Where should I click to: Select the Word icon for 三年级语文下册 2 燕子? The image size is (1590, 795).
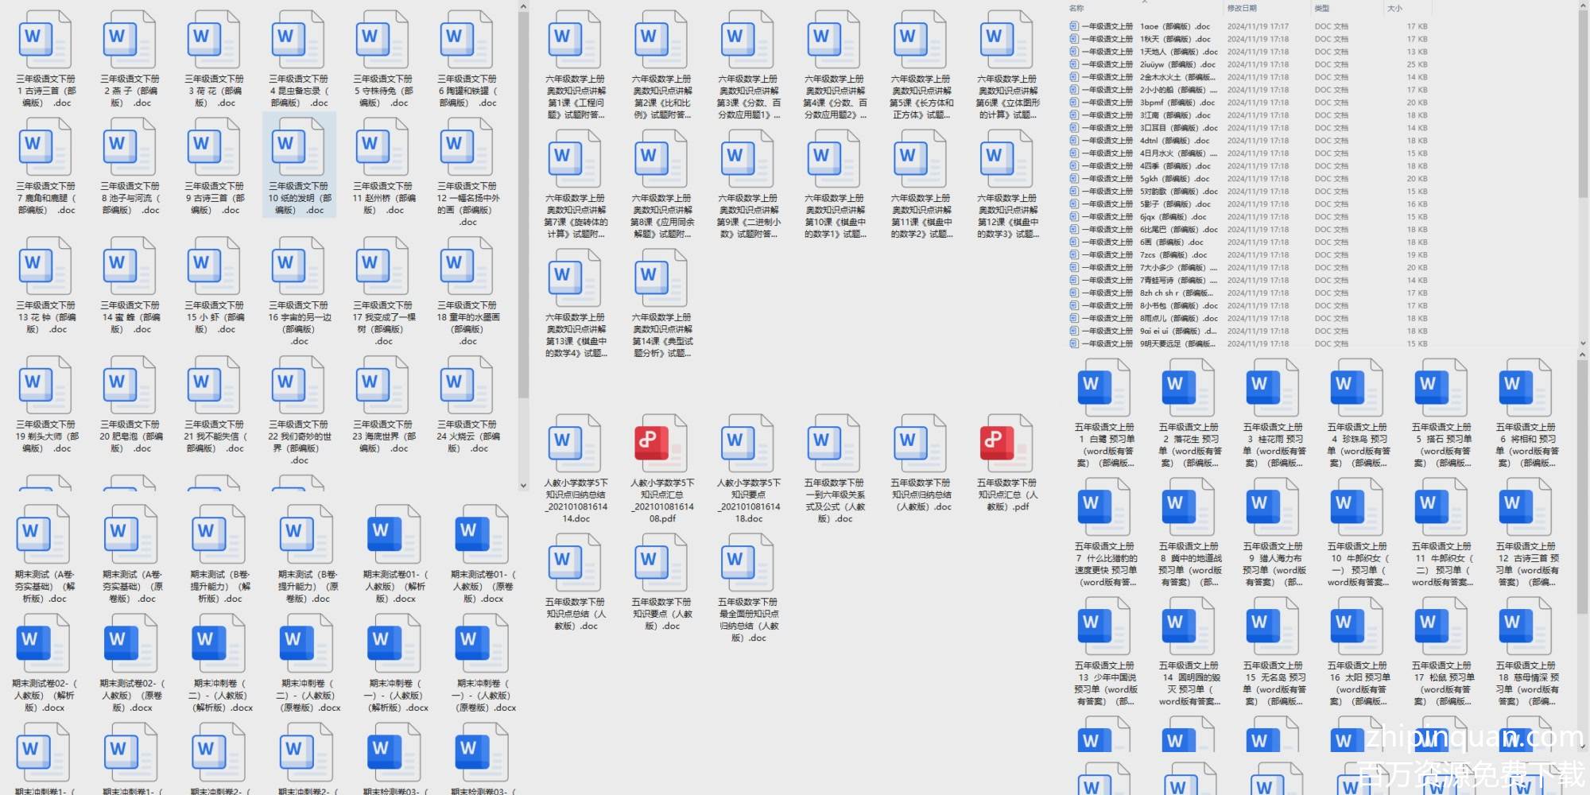click(x=129, y=40)
